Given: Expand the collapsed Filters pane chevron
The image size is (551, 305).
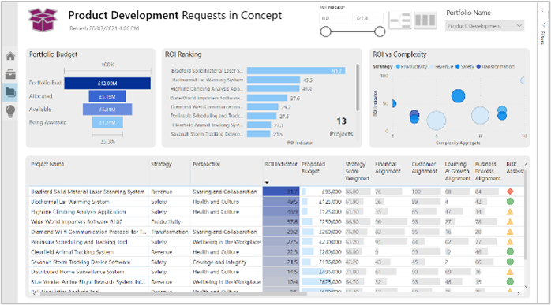Looking at the screenshot, I should 542,10.
